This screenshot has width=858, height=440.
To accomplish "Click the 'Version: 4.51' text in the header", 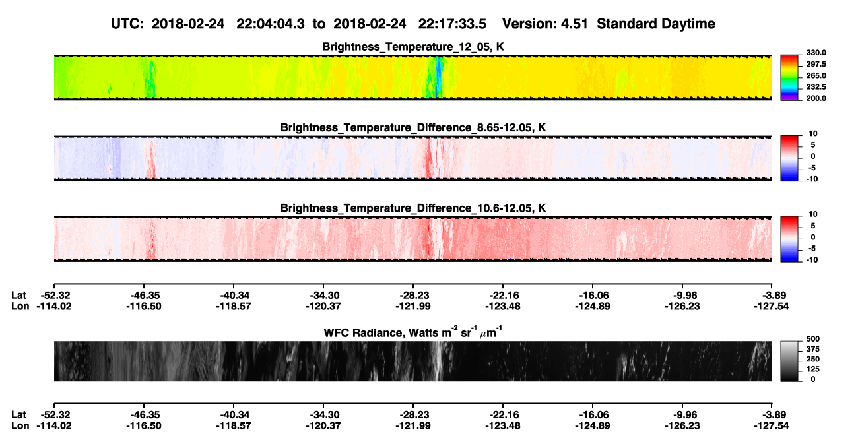I will coord(546,24).
